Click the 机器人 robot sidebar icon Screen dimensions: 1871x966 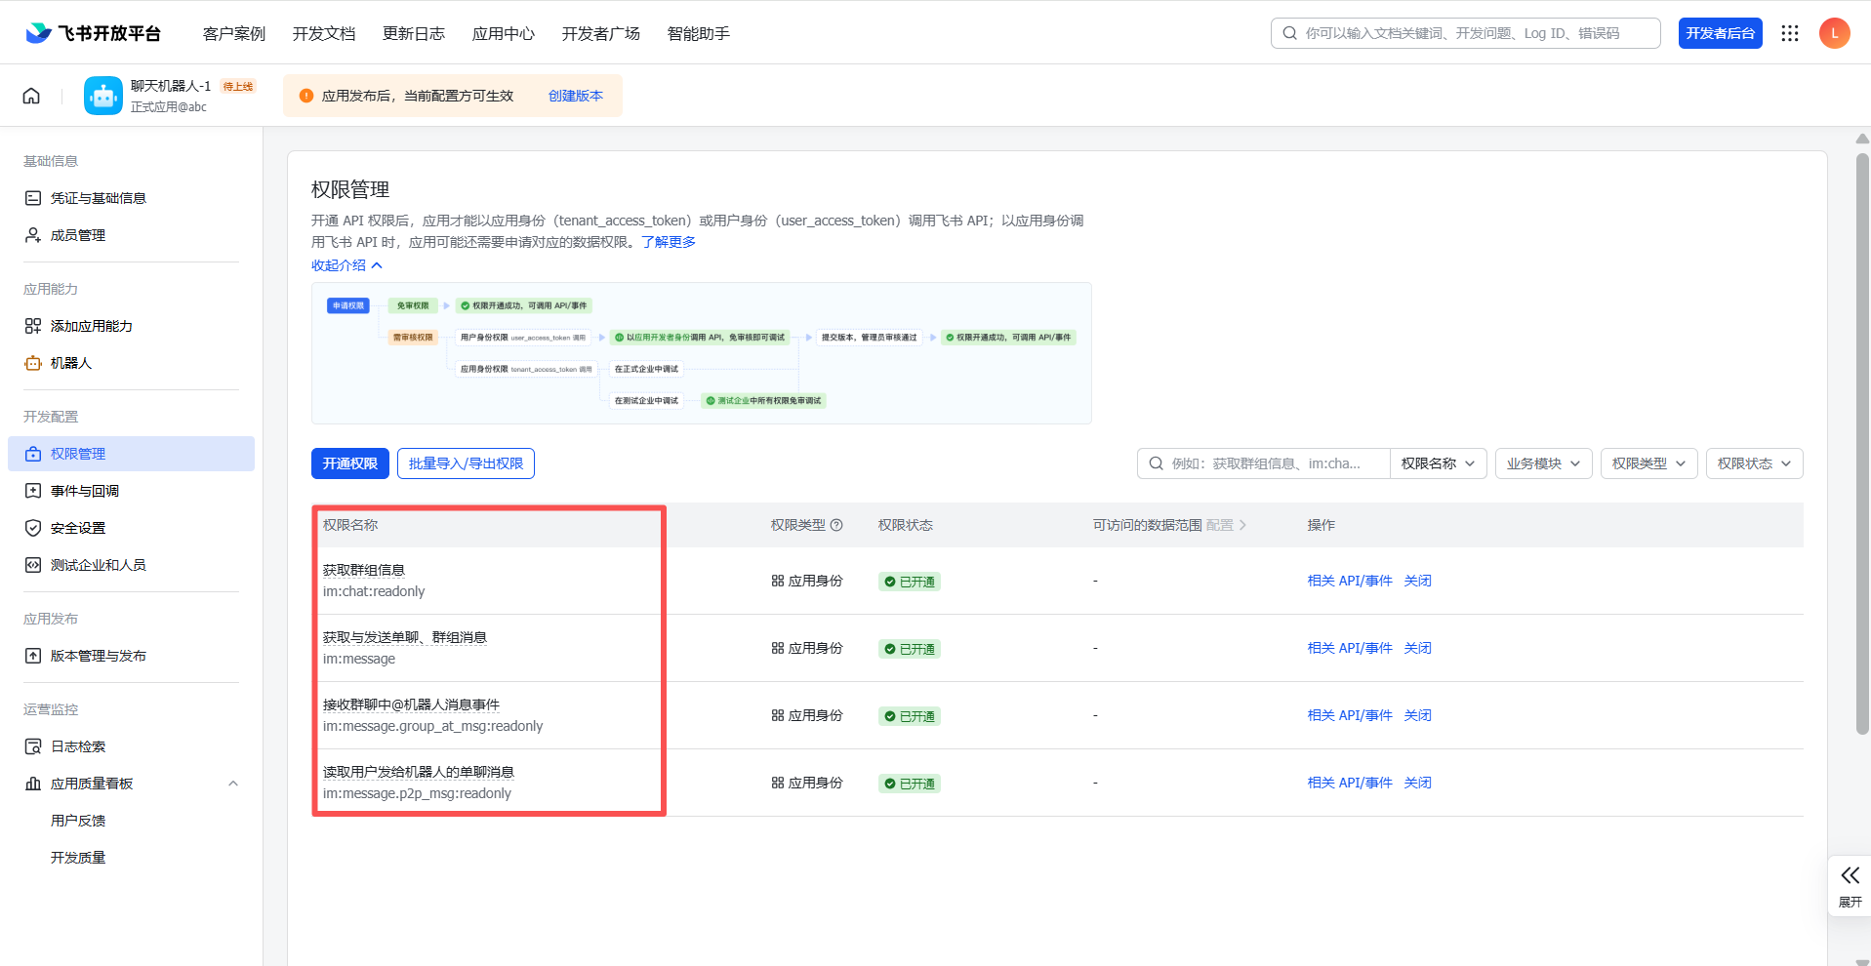[33, 363]
